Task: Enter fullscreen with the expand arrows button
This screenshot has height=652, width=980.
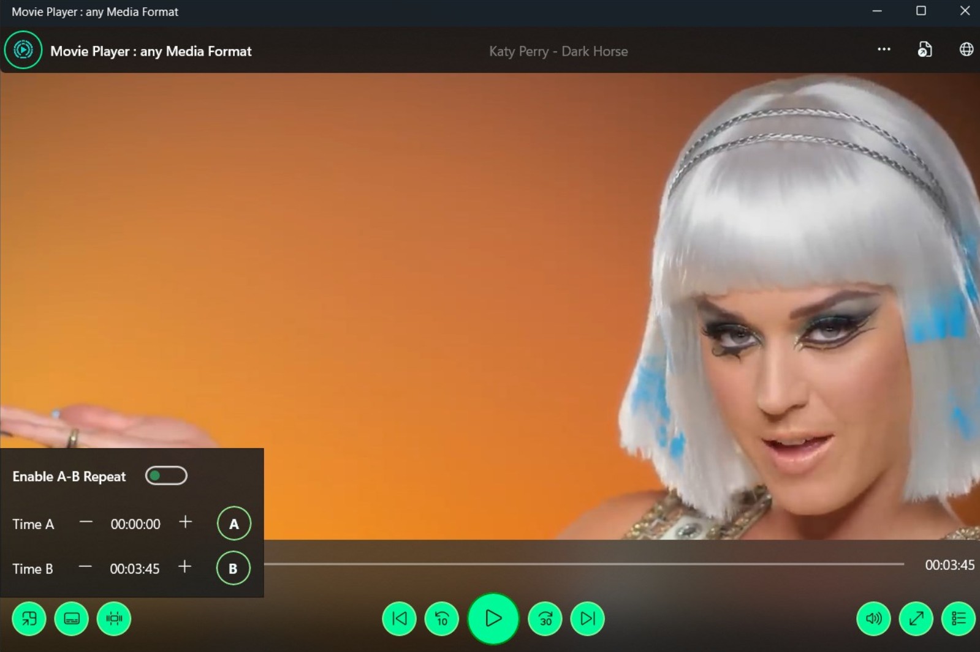Action: coord(916,618)
